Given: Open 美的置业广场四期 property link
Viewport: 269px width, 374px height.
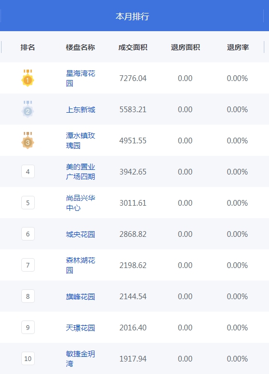Looking at the screenshot, I should (80, 172).
